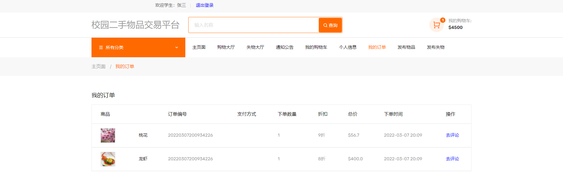The width and height of the screenshot is (563, 186).
Task: Expand the 所有分类 dropdown chevron
Action: (177, 48)
